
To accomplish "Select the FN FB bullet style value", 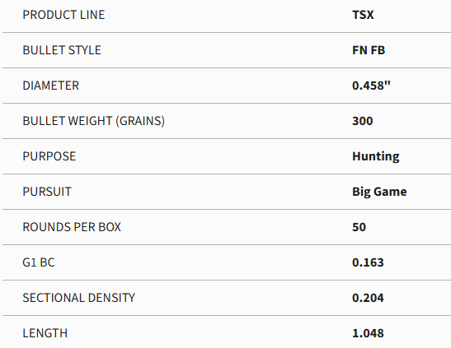I will (369, 50).
